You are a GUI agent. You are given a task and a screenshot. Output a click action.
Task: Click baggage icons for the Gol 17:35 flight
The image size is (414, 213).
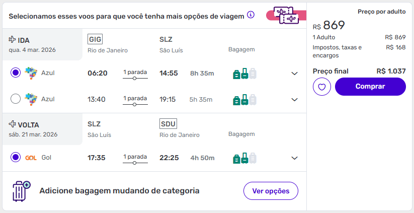(244, 158)
